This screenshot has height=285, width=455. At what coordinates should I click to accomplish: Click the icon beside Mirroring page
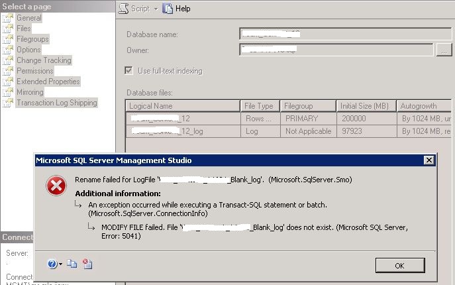pyautogui.click(x=8, y=92)
